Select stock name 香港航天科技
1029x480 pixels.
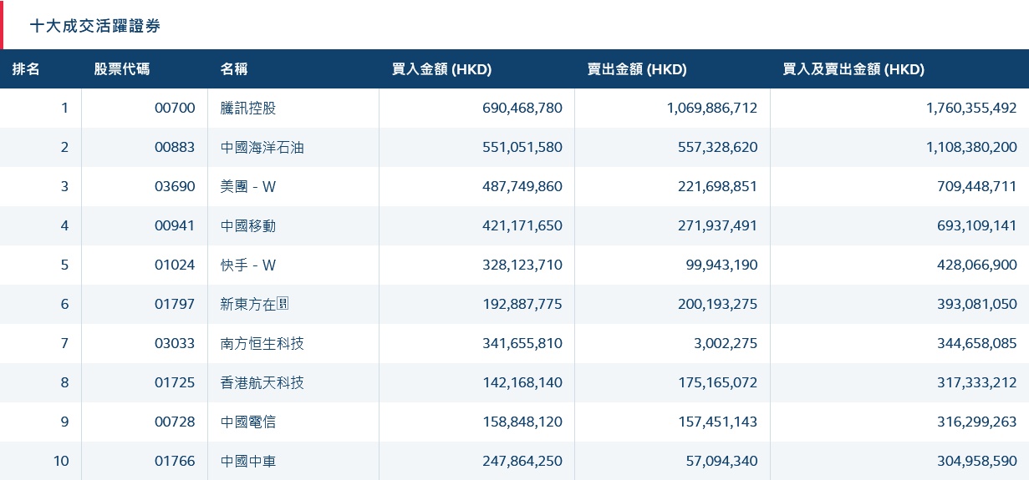pos(262,382)
